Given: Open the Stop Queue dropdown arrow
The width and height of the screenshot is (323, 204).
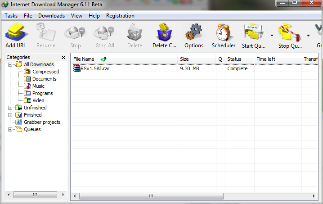Looking at the screenshot, I should coord(308,36).
